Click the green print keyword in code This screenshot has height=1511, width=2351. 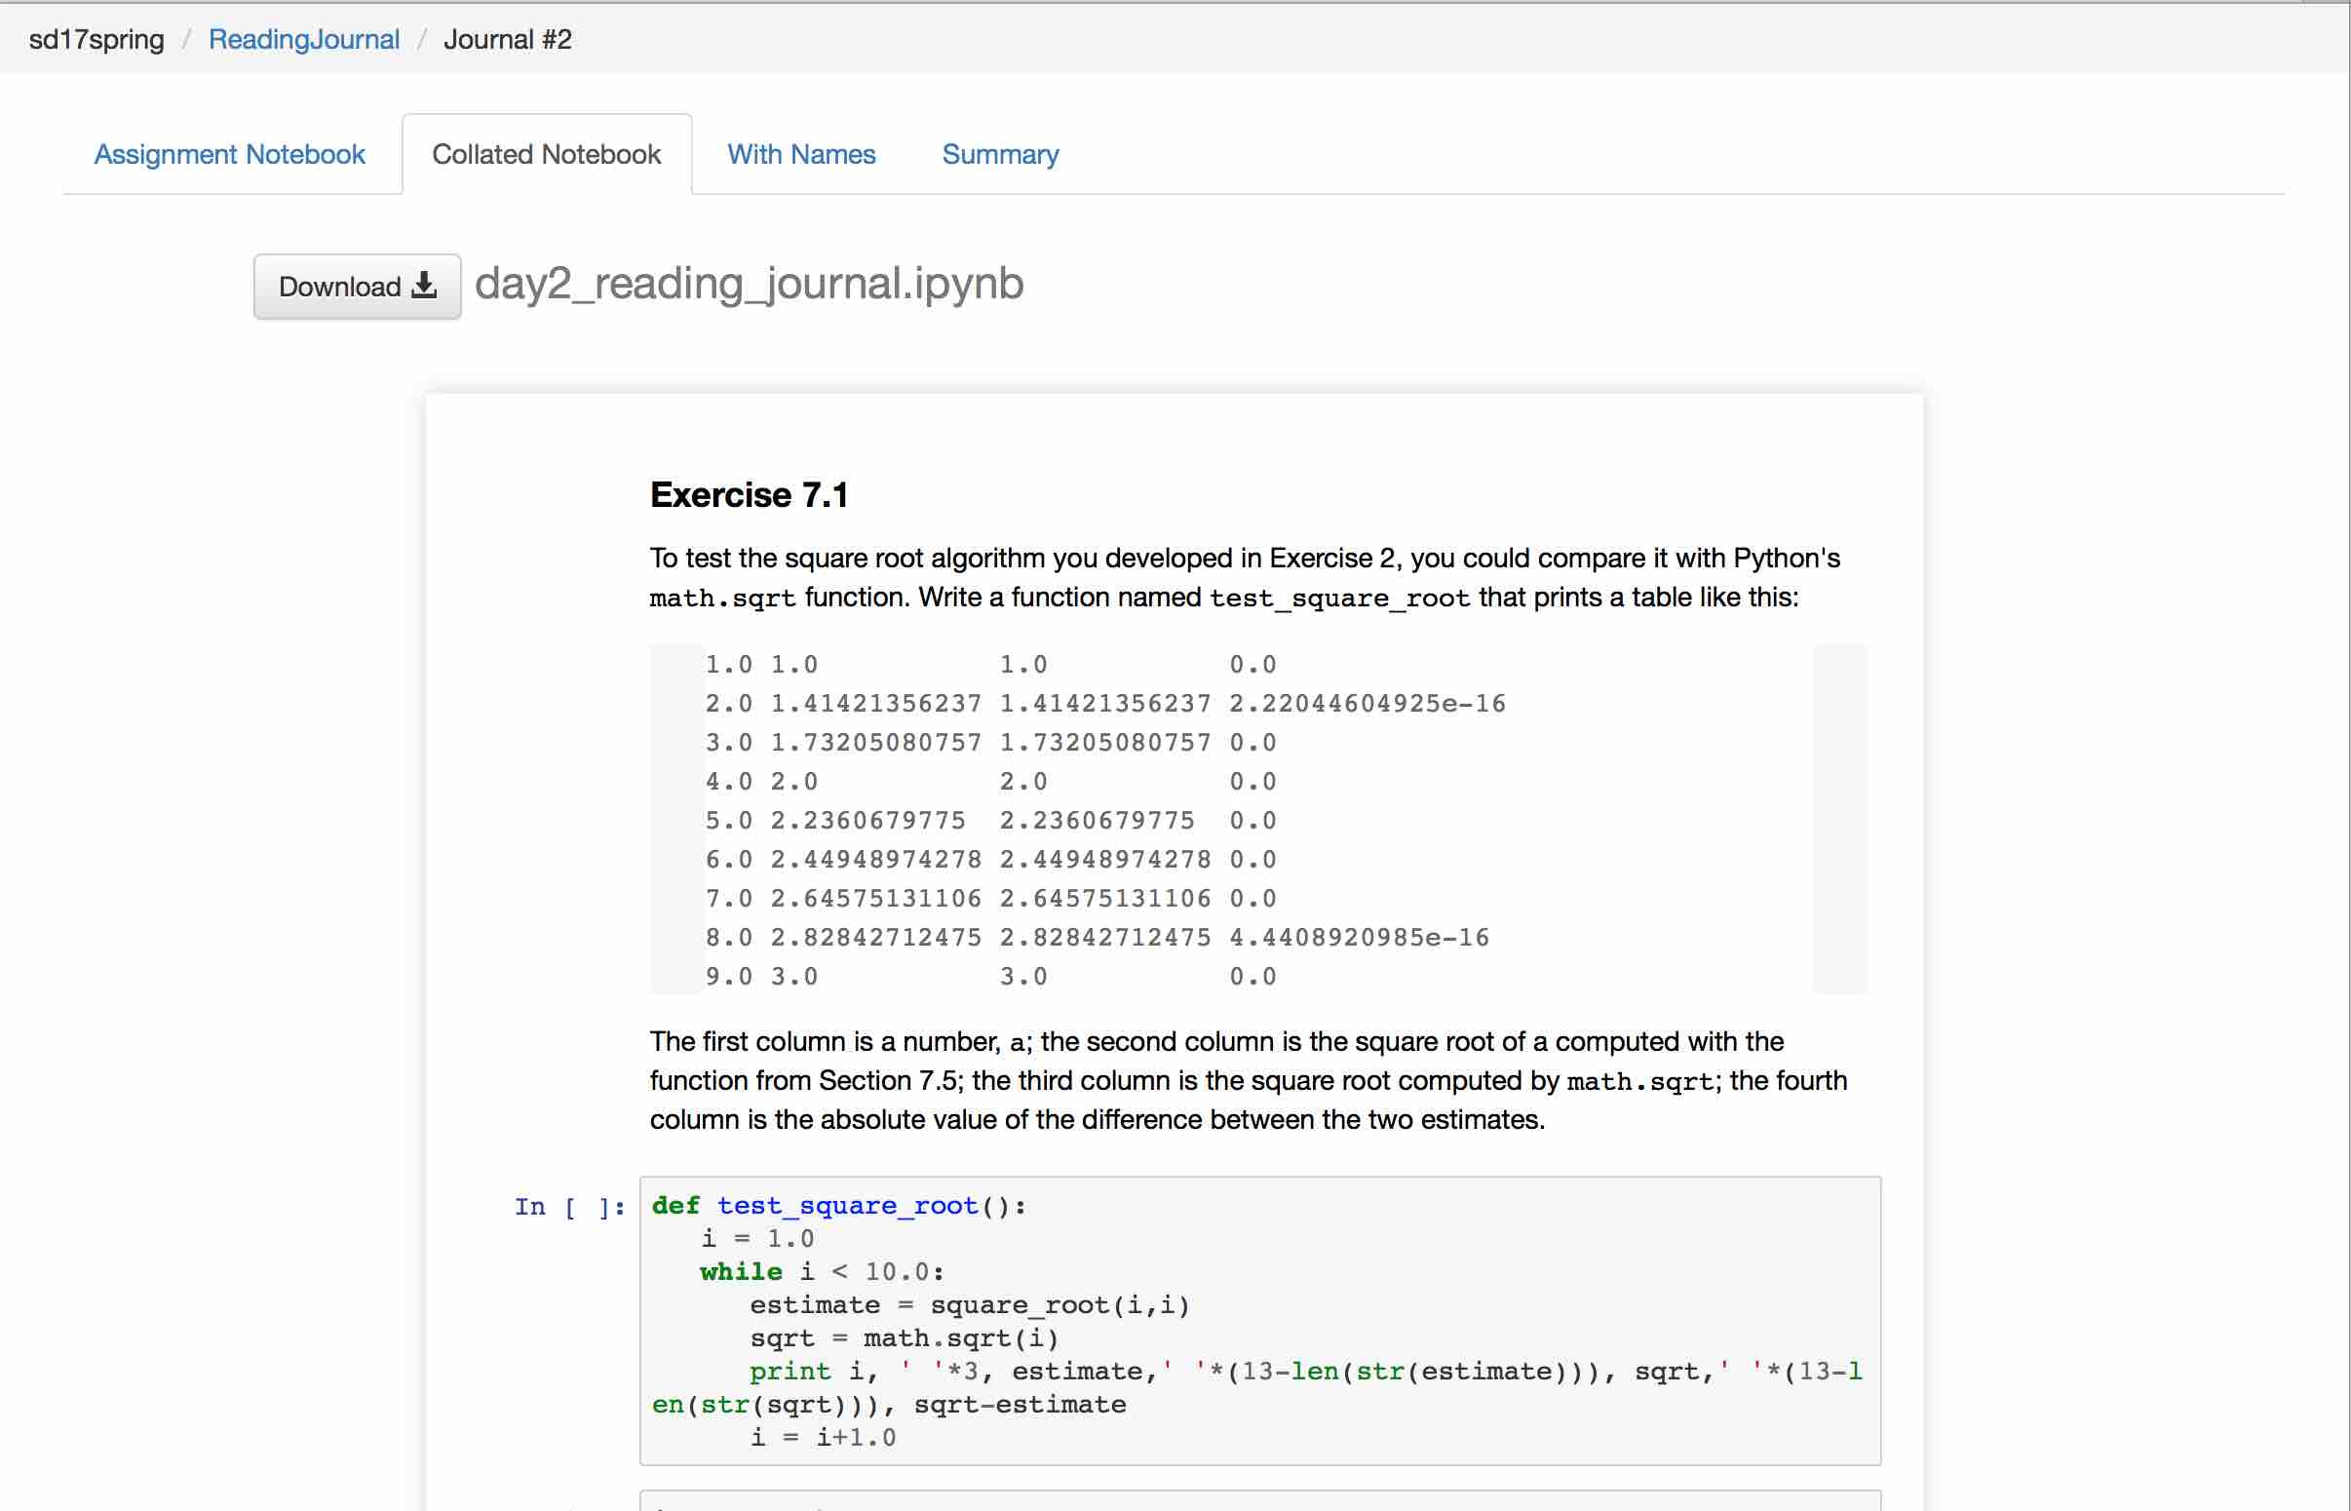pos(790,1371)
